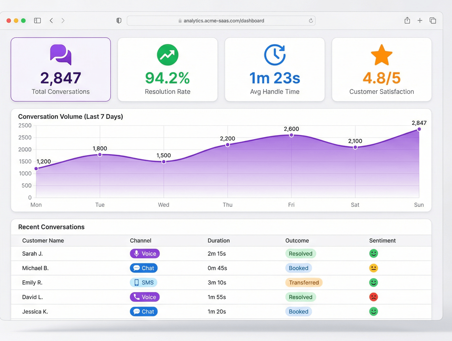Click Michael B.'s yellow neutral sentiment icon
This screenshot has width=452, height=341.
(x=373, y=268)
